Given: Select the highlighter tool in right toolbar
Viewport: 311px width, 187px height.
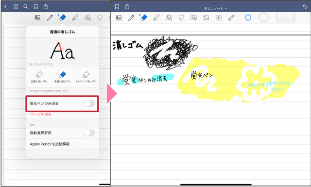Looking at the screenshot, I should 156,18.
